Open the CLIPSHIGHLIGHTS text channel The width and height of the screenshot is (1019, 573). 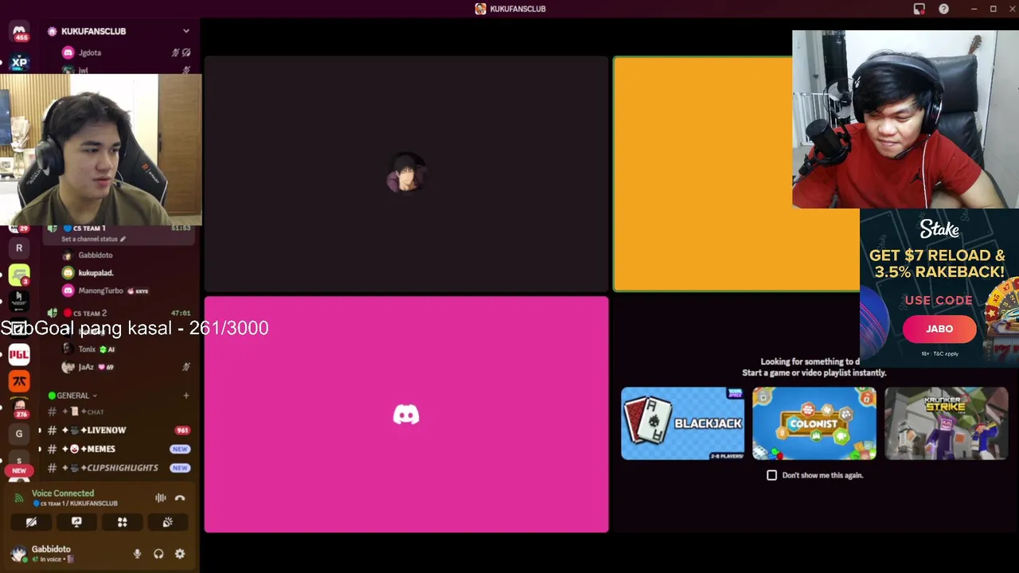tap(119, 468)
